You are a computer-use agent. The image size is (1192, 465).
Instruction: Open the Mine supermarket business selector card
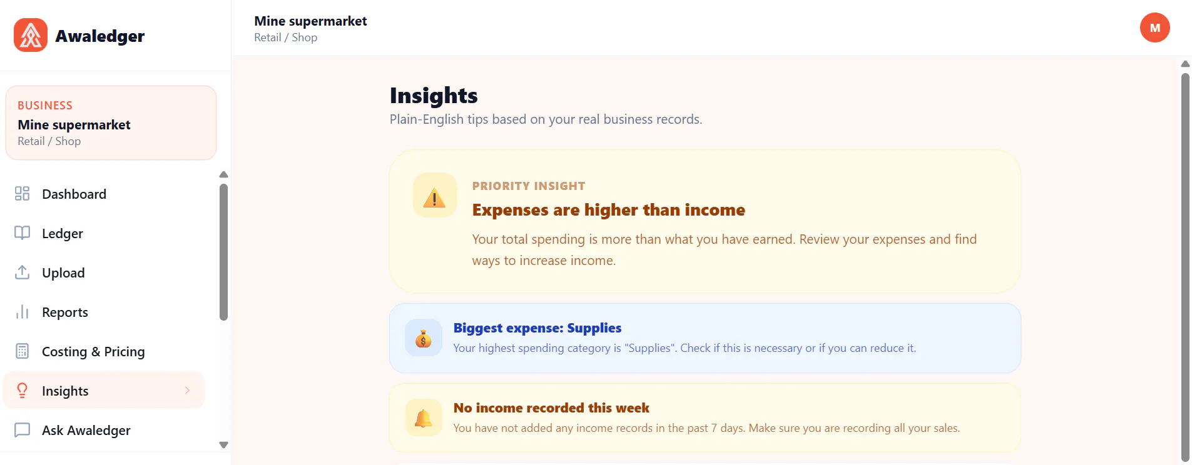pos(111,123)
